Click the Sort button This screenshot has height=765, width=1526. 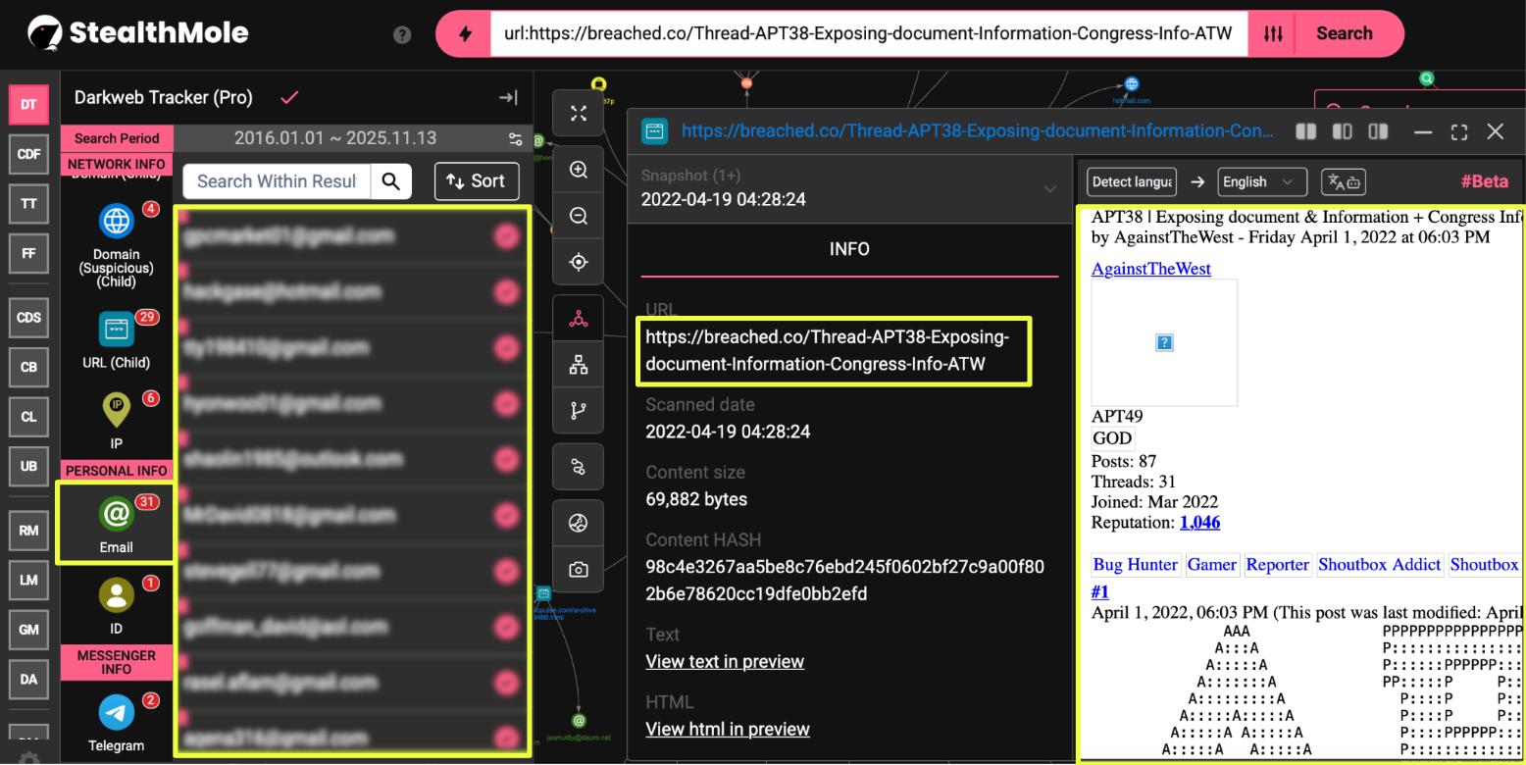coord(476,180)
